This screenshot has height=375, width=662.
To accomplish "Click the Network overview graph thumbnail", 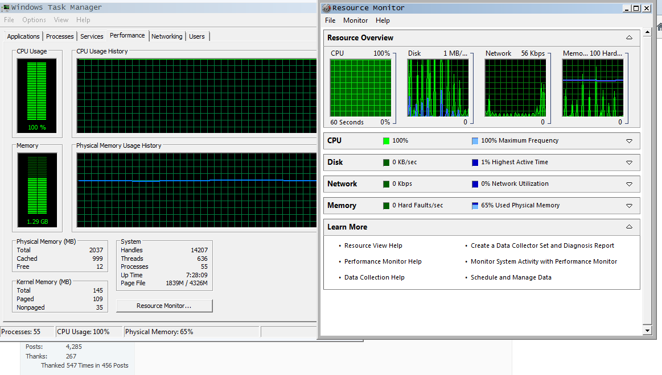I will 515,88.
